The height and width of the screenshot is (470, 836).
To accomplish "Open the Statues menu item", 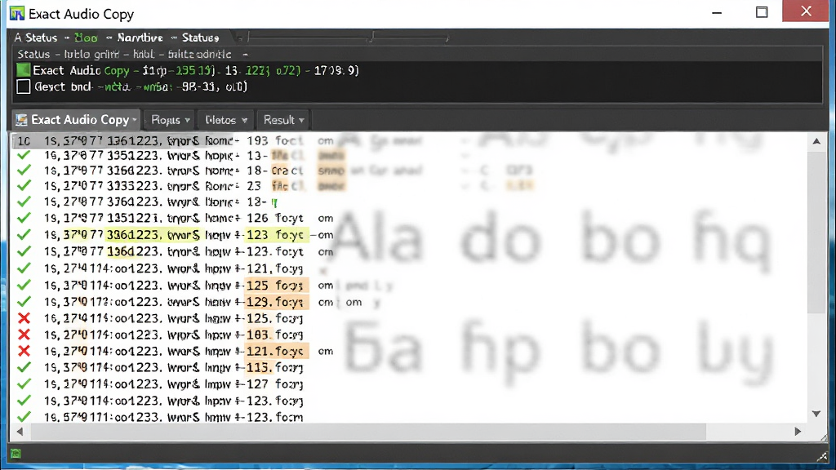I will coord(201,38).
